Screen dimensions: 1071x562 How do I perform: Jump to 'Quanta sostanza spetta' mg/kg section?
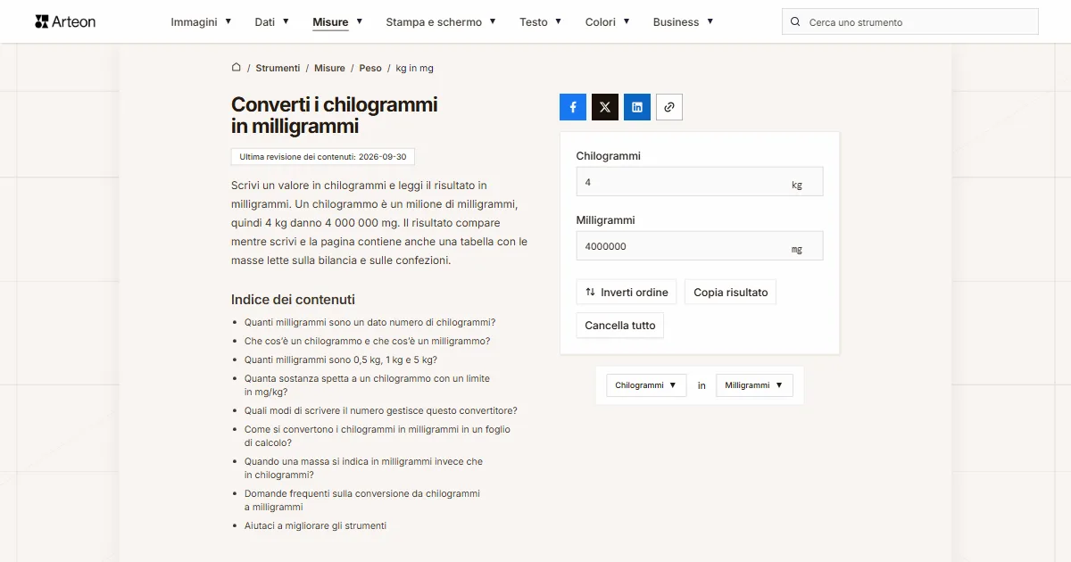coord(367,384)
